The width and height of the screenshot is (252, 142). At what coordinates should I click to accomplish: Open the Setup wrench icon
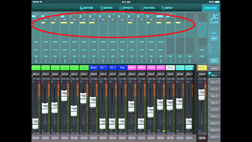(x=163, y=8)
